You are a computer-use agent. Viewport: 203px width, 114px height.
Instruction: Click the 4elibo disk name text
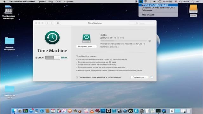(103, 35)
